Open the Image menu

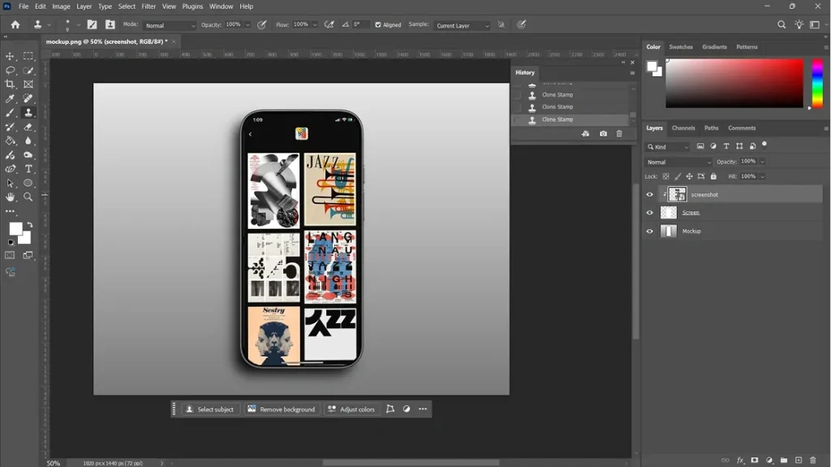pyautogui.click(x=61, y=6)
